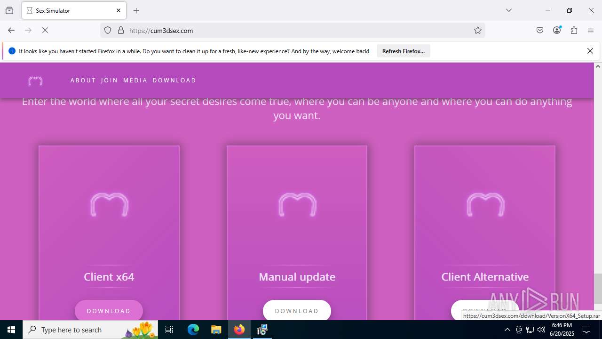Open the Extensions puzzle icon
The width and height of the screenshot is (602, 339).
(574, 30)
